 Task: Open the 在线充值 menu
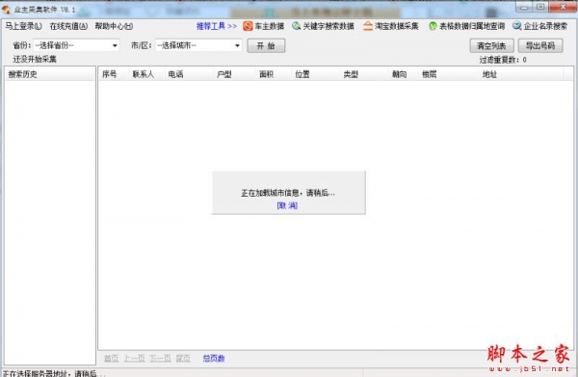(x=69, y=26)
